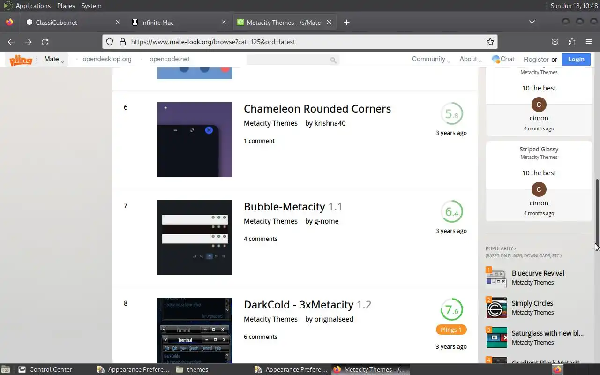Open Chameleon Rounded Corners title
600x375 pixels.
coord(317,109)
